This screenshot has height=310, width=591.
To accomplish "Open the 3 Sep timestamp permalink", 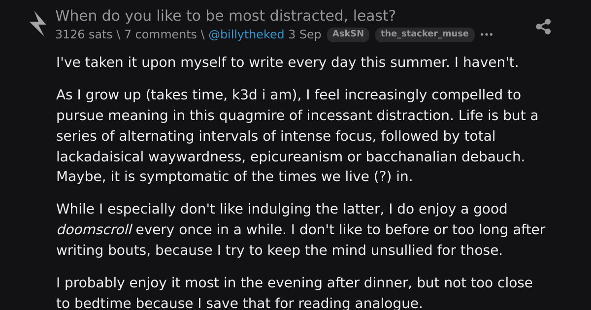I will [305, 34].
